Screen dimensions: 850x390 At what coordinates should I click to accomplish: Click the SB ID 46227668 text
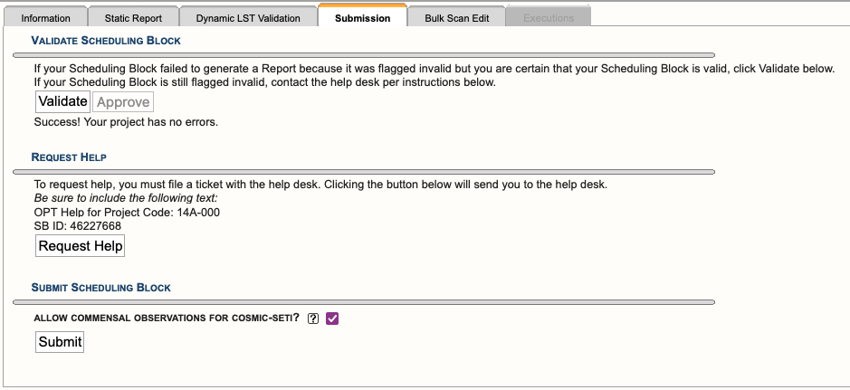[78, 225]
